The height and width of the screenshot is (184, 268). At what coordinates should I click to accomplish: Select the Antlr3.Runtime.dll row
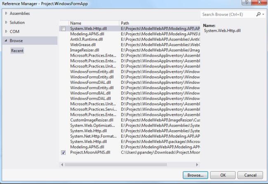[129, 39]
